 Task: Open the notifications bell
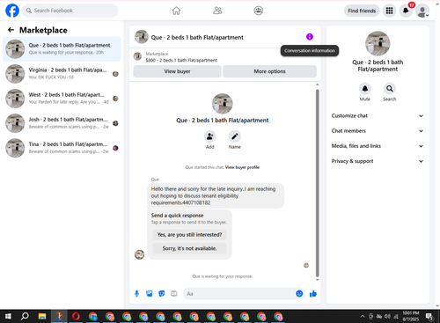(406, 11)
